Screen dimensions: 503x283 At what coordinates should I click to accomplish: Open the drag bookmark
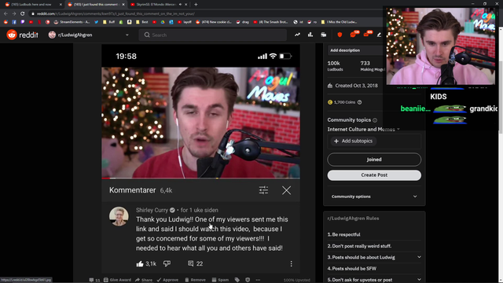pos(243,22)
